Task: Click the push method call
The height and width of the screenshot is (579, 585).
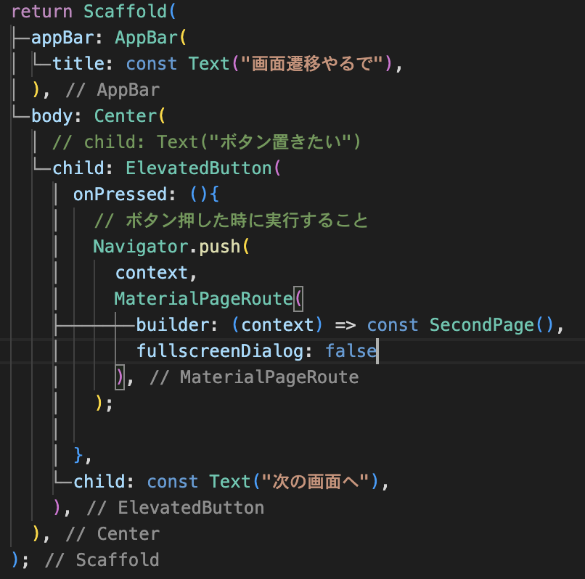Action: pyautogui.click(x=218, y=247)
